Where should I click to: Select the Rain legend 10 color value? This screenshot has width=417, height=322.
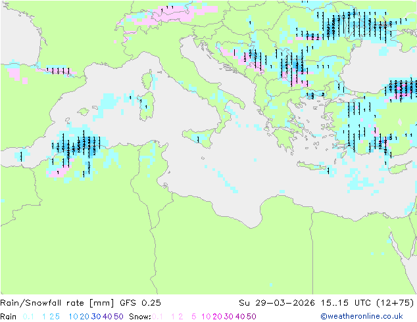[x=74, y=317]
